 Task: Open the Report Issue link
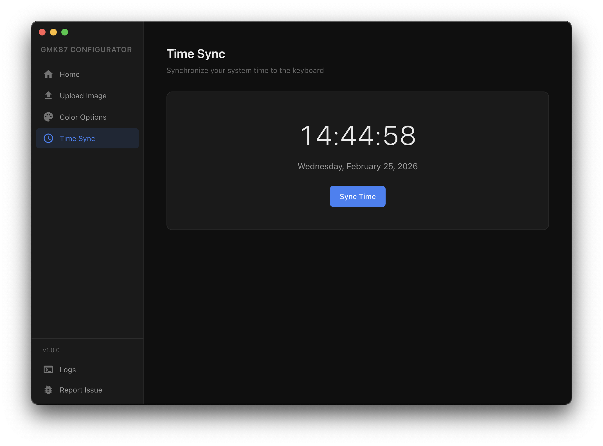click(x=81, y=390)
